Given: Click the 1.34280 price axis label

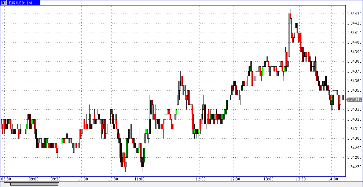Looking at the screenshot, I should coord(355,158).
